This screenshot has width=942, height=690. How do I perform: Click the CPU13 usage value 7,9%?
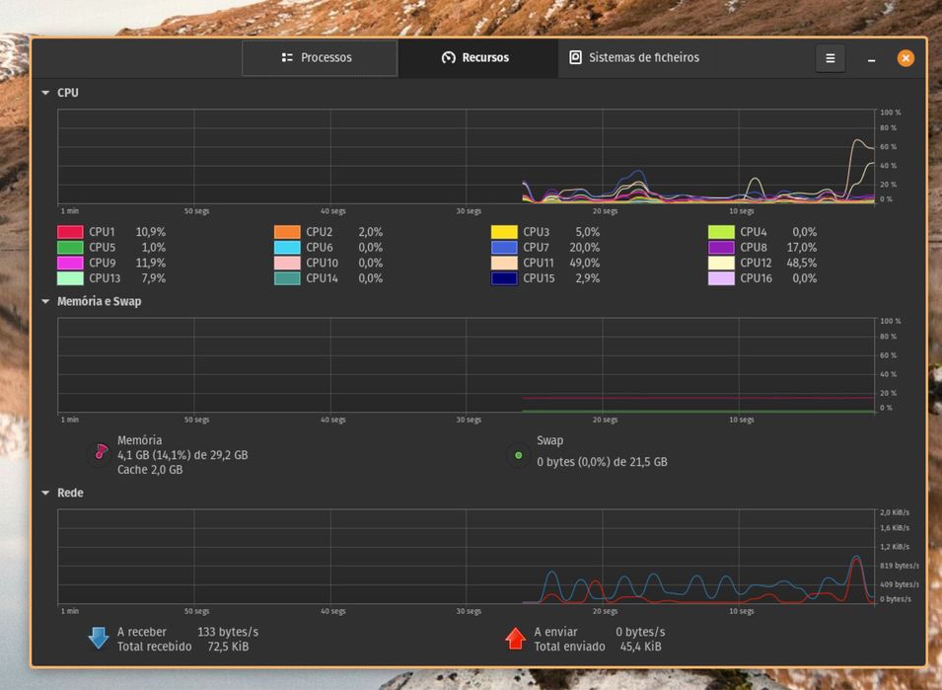153,278
